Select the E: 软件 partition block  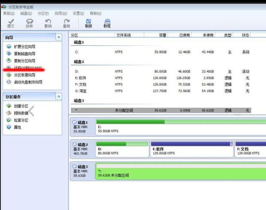click(x=192, y=149)
